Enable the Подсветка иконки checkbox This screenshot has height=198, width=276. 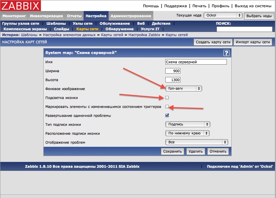point(167,98)
